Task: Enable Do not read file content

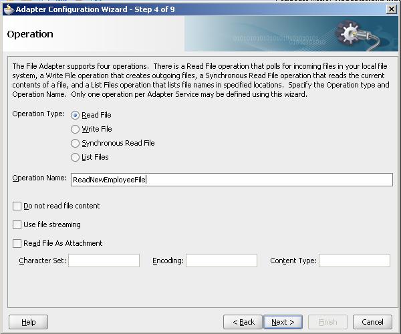Action: tap(17, 206)
